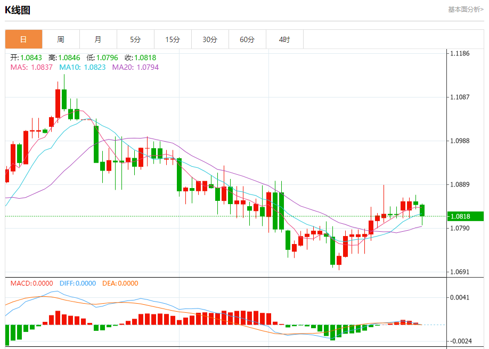The width and height of the screenshot is (489, 349).
Task: Open the 5分 interval tab
Action: (135, 39)
